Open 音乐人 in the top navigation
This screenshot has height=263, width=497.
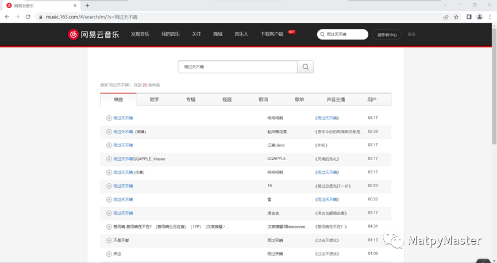(241, 34)
